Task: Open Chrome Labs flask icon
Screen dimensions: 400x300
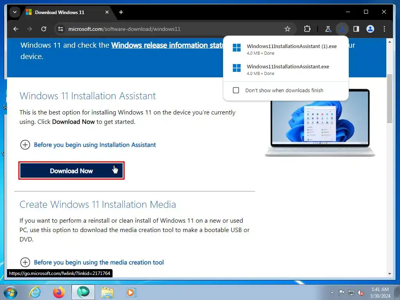Action: click(x=328, y=29)
